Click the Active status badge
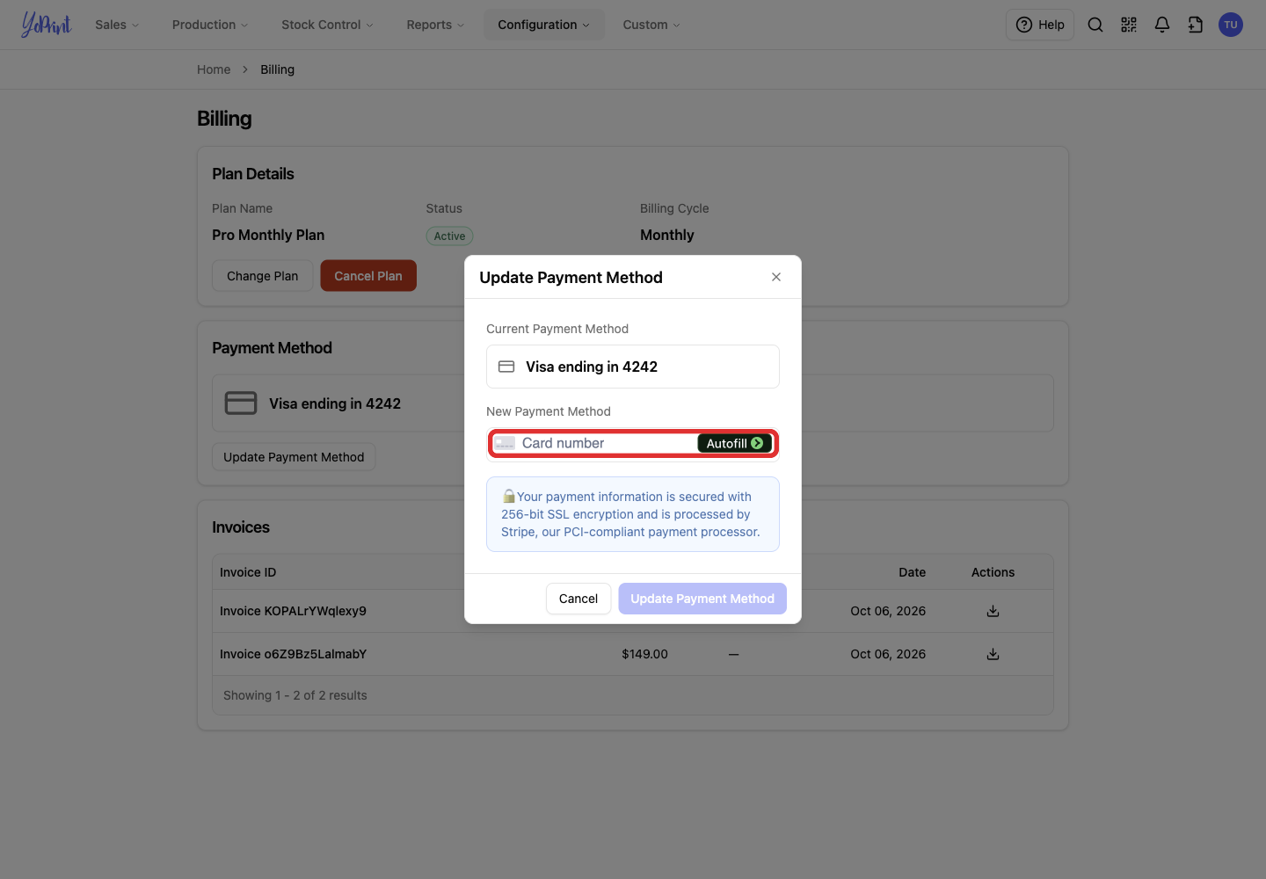Image resolution: width=1266 pixels, height=879 pixels. 449,236
